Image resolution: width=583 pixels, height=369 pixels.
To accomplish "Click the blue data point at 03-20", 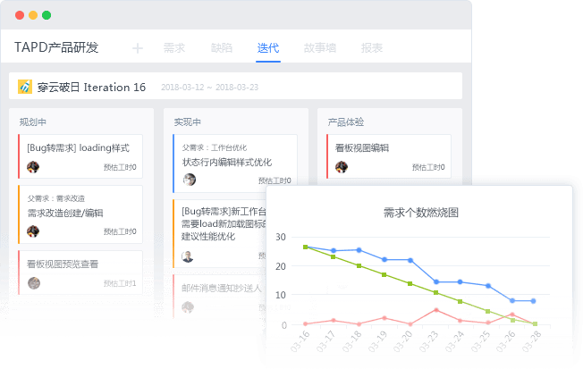I will 410,260.
